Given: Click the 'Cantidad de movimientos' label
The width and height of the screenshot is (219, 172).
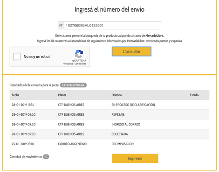Looking at the screenshot, I should (26, 157).
